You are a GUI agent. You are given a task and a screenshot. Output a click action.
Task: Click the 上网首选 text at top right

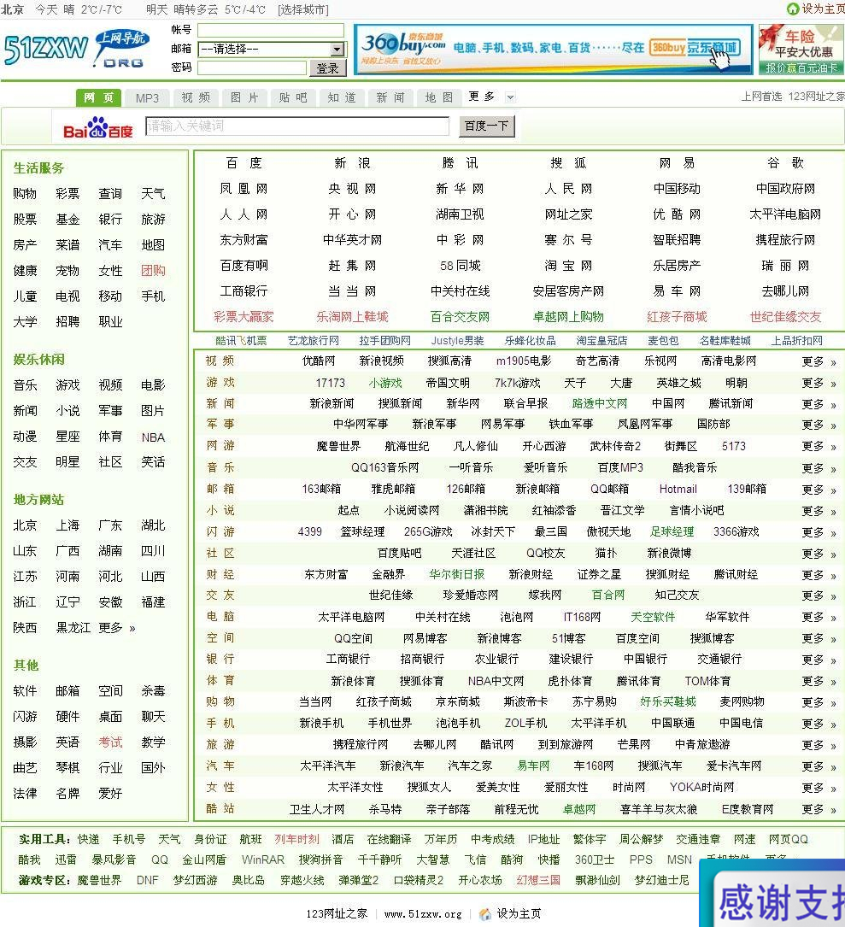point(761,97)
